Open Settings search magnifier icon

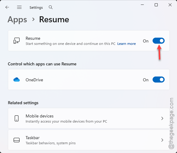click(x=51, y=7)
